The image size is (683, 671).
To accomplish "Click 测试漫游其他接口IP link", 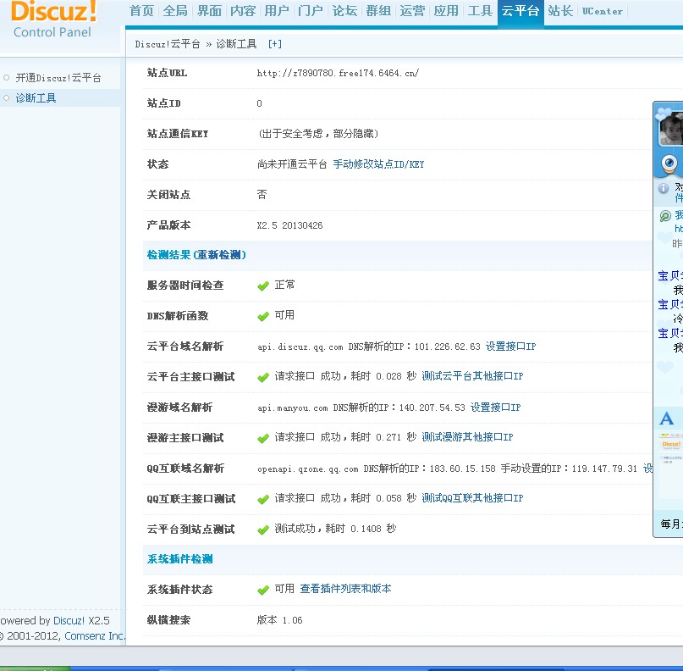I will [x=467, y=438].
